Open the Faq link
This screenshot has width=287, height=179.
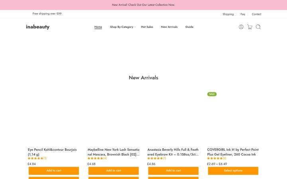coord(243,14)
